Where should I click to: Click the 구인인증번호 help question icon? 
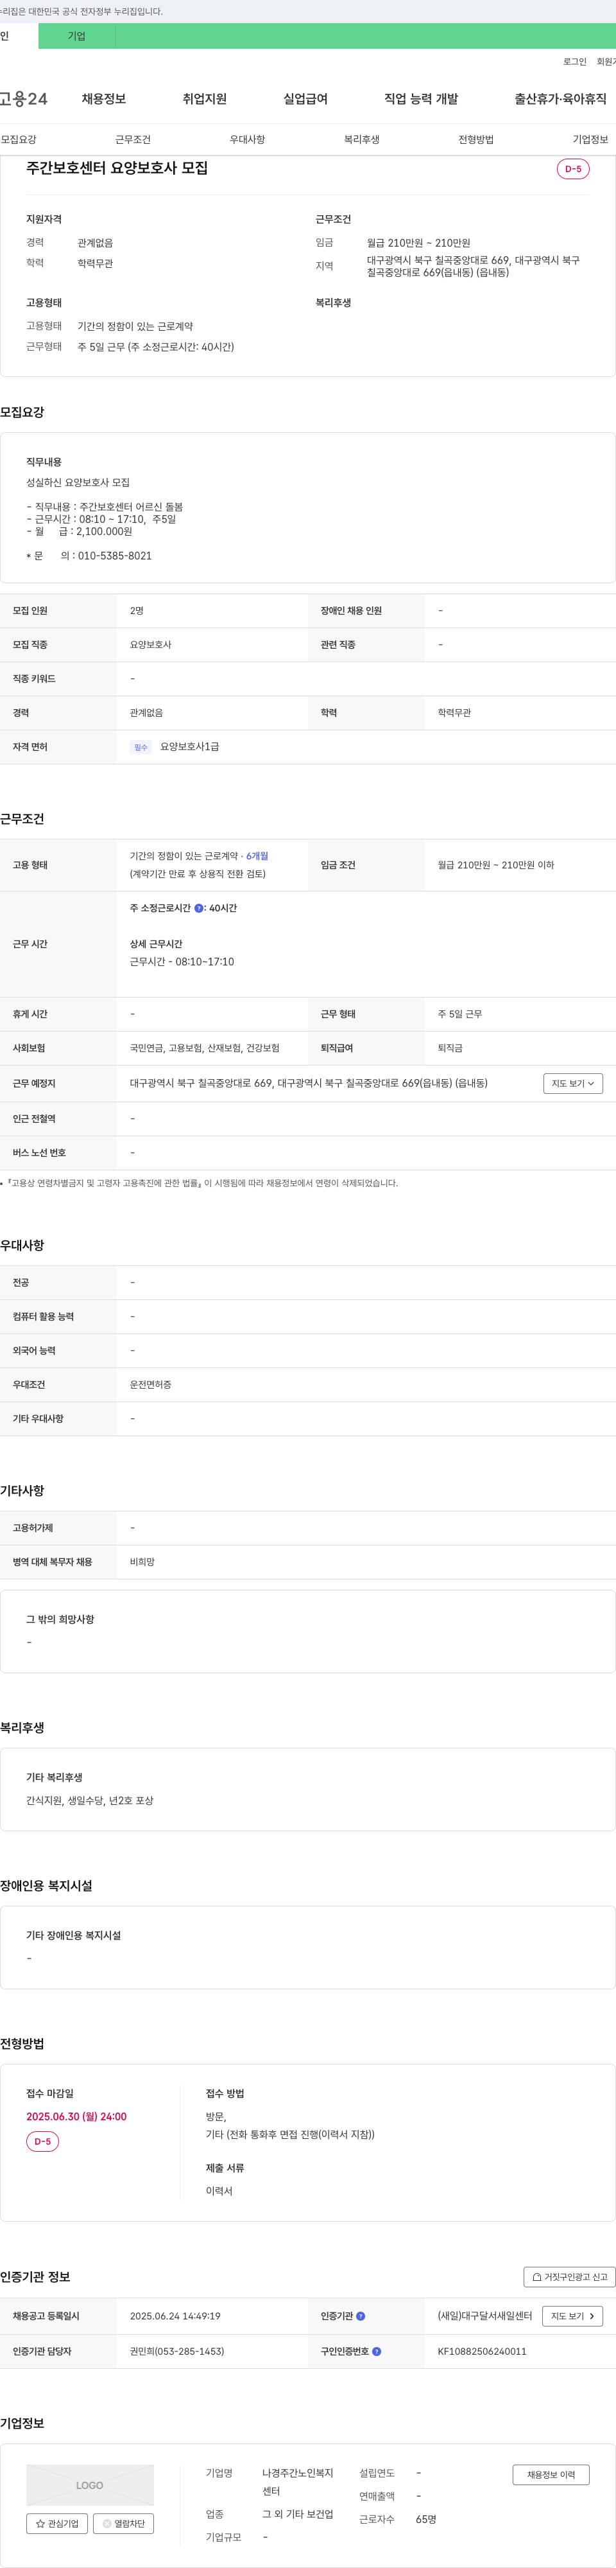376,2351
